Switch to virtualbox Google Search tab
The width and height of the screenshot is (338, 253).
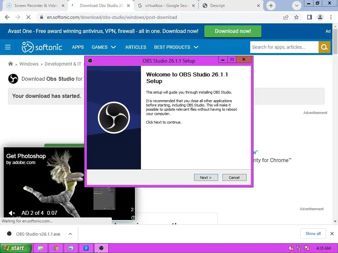point(166,6)
